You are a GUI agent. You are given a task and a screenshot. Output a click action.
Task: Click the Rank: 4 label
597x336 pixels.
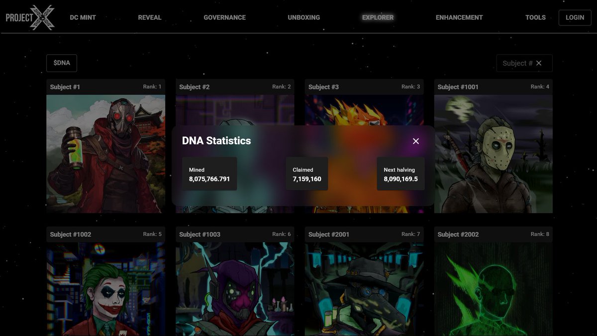[540, 86]
